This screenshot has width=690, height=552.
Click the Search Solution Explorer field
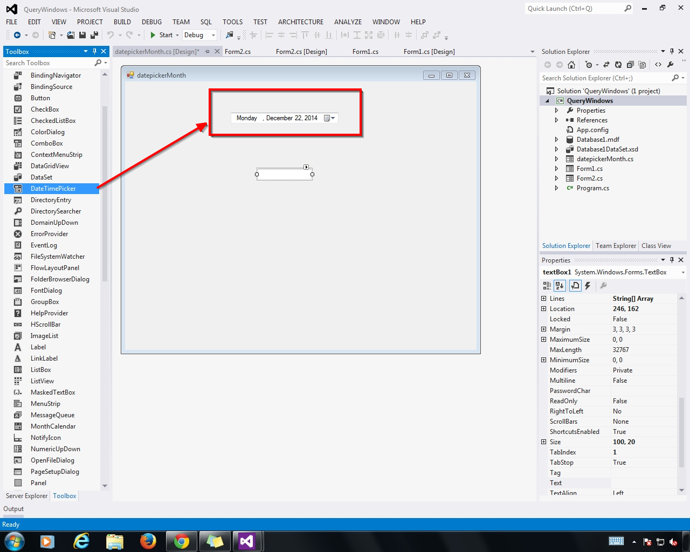click(606, 78)
